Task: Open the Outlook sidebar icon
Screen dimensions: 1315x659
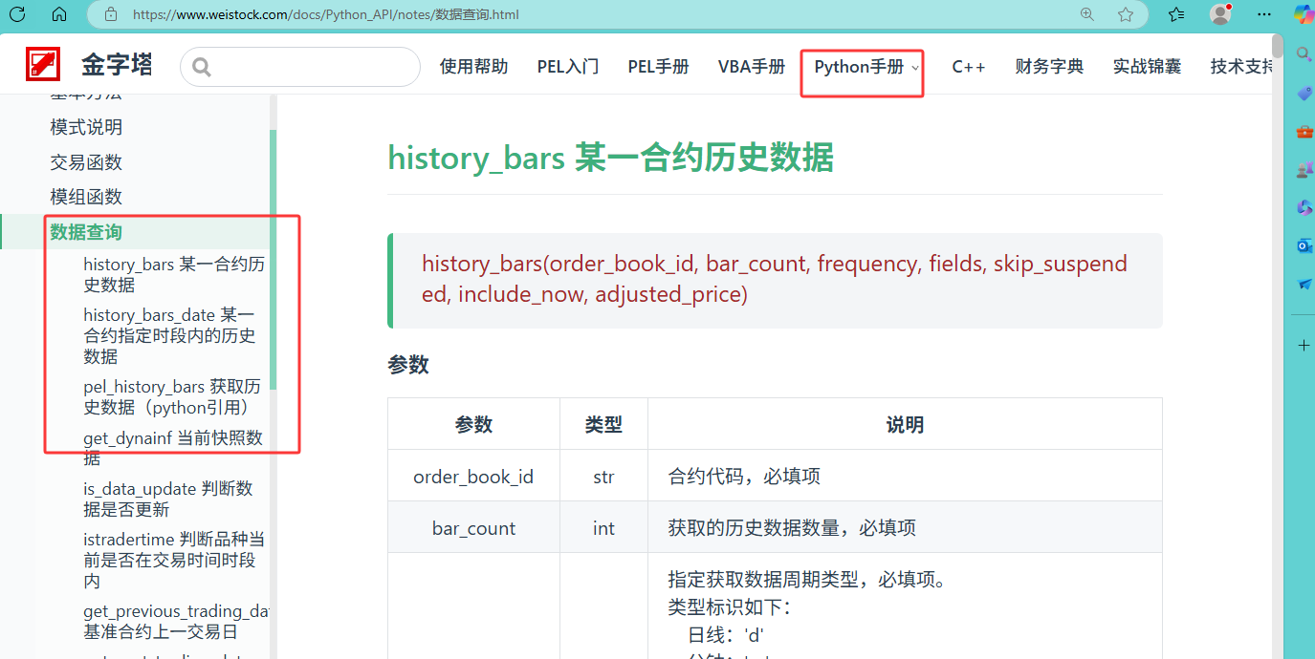Action: [x=1304, y=245]
